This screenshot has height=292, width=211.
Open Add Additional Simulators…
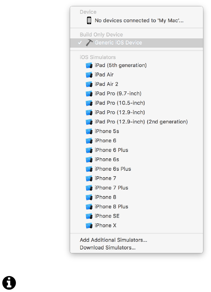pos(113,240)
